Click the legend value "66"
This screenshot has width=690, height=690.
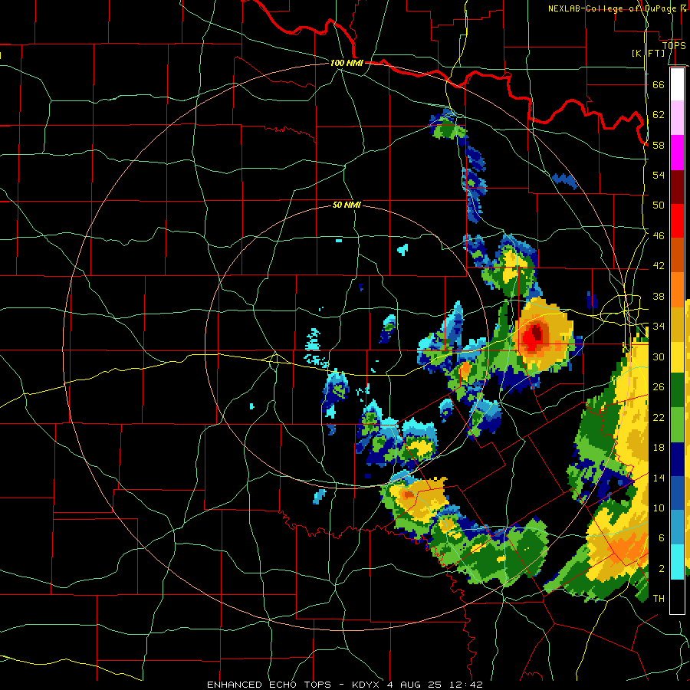pyautogui.click(x=659, y=84)
